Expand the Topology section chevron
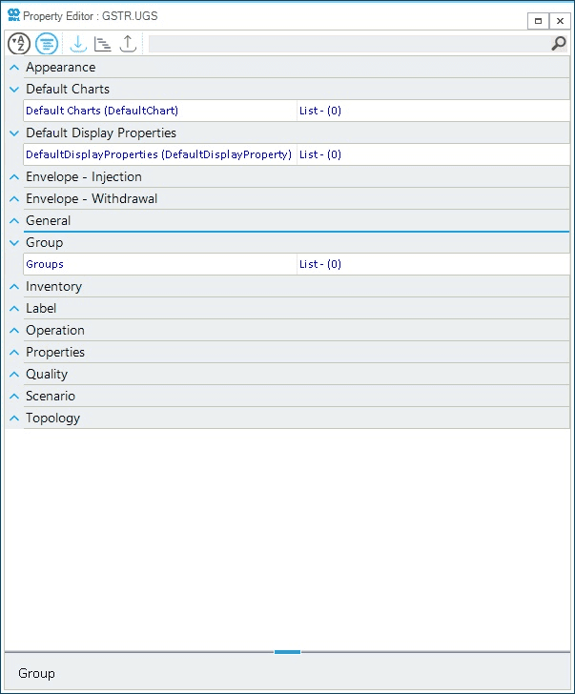575x694 pixels. tap(14, 418)
